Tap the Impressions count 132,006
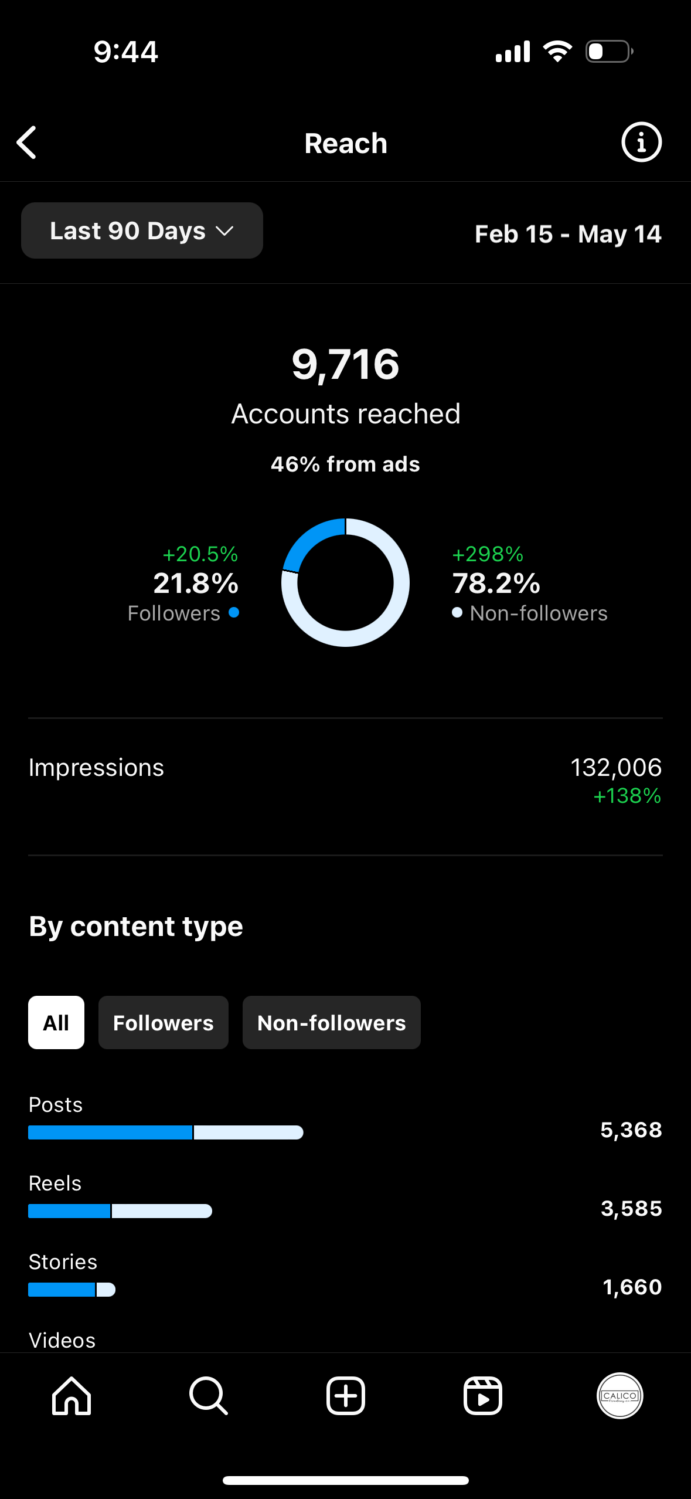 615,768
